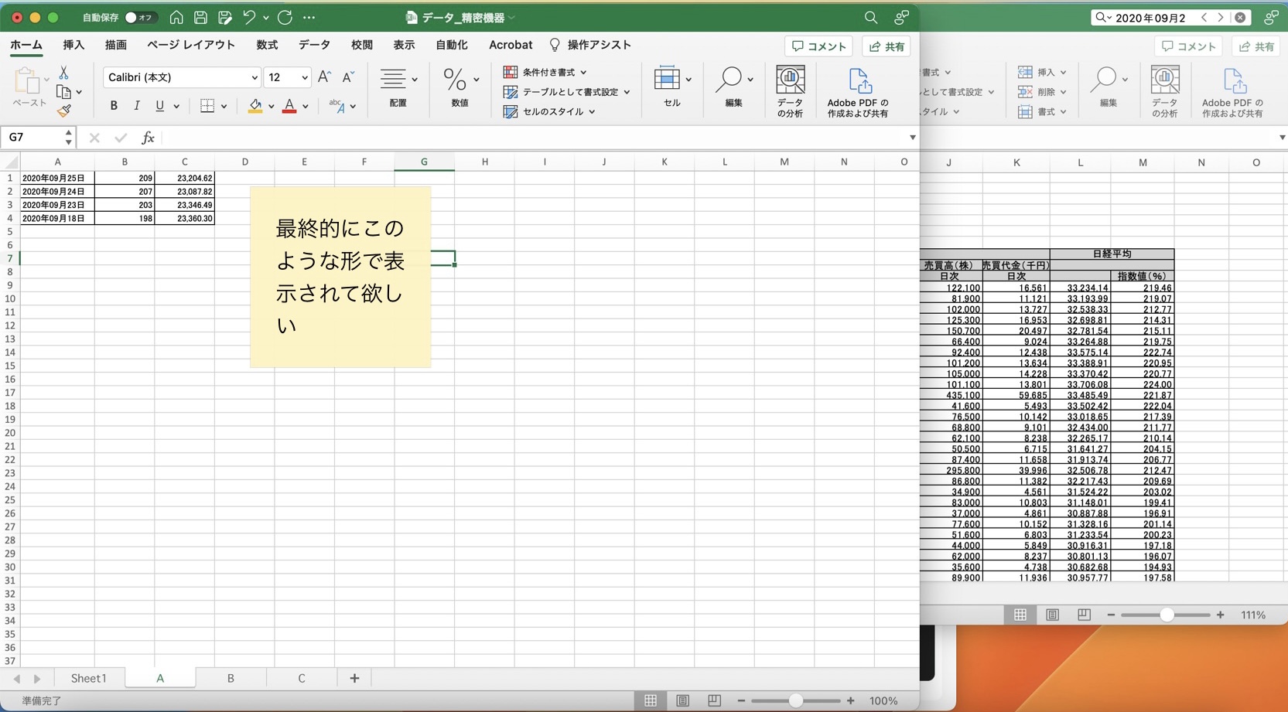Apply italic formatting with the I button
1288x712 pixels.
click(x=137, y=106)
